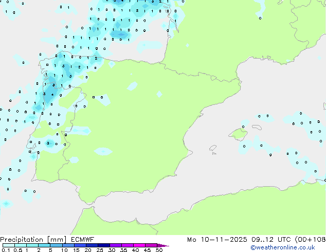This screenshot has width=326, height=252.
Task: Click the '30' legend value label
Action: pyautogui.click(x=112, y=250)
